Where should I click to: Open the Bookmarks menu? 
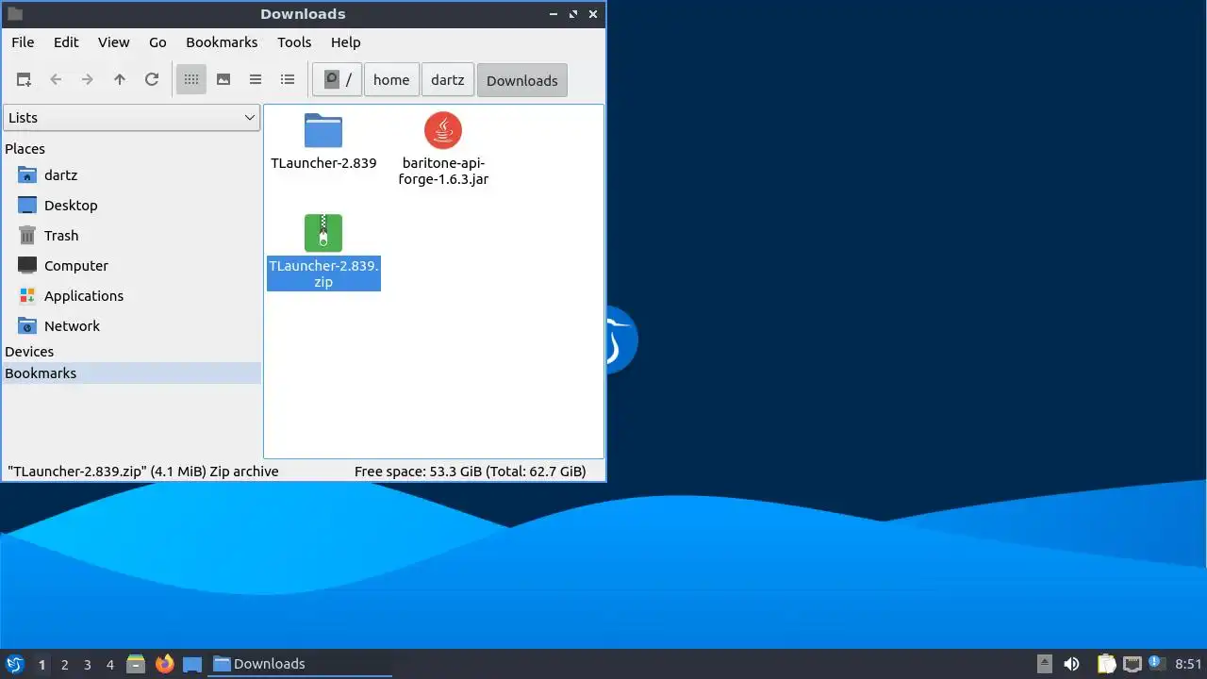222,42
